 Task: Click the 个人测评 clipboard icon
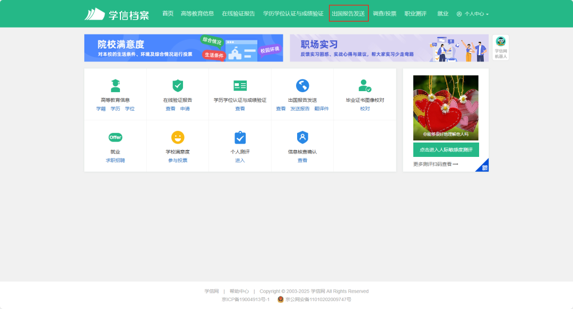coord(240,137)
